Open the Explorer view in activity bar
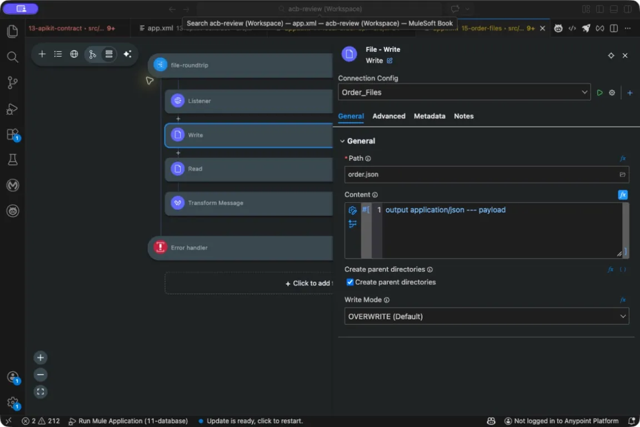This screenshot has width=640, height=427. (13, 32)
